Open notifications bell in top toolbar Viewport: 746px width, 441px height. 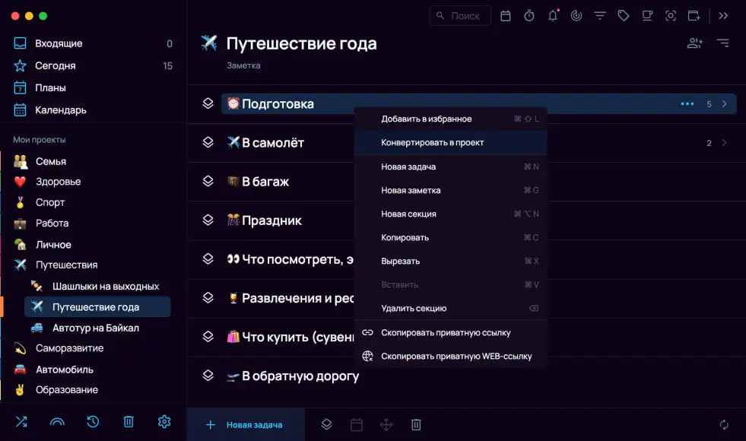click(x=553, y=16)
